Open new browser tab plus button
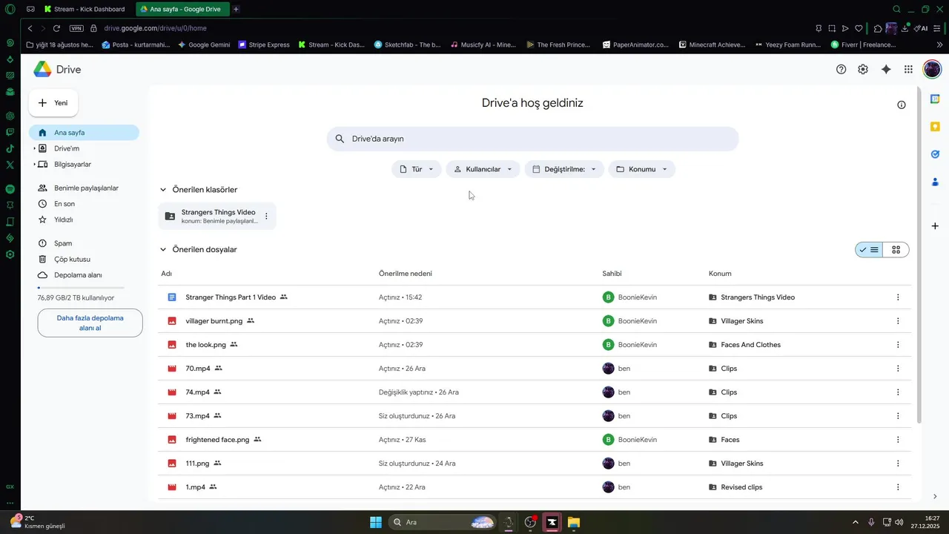The image size is (949, 534). click(x=236, y=9)
